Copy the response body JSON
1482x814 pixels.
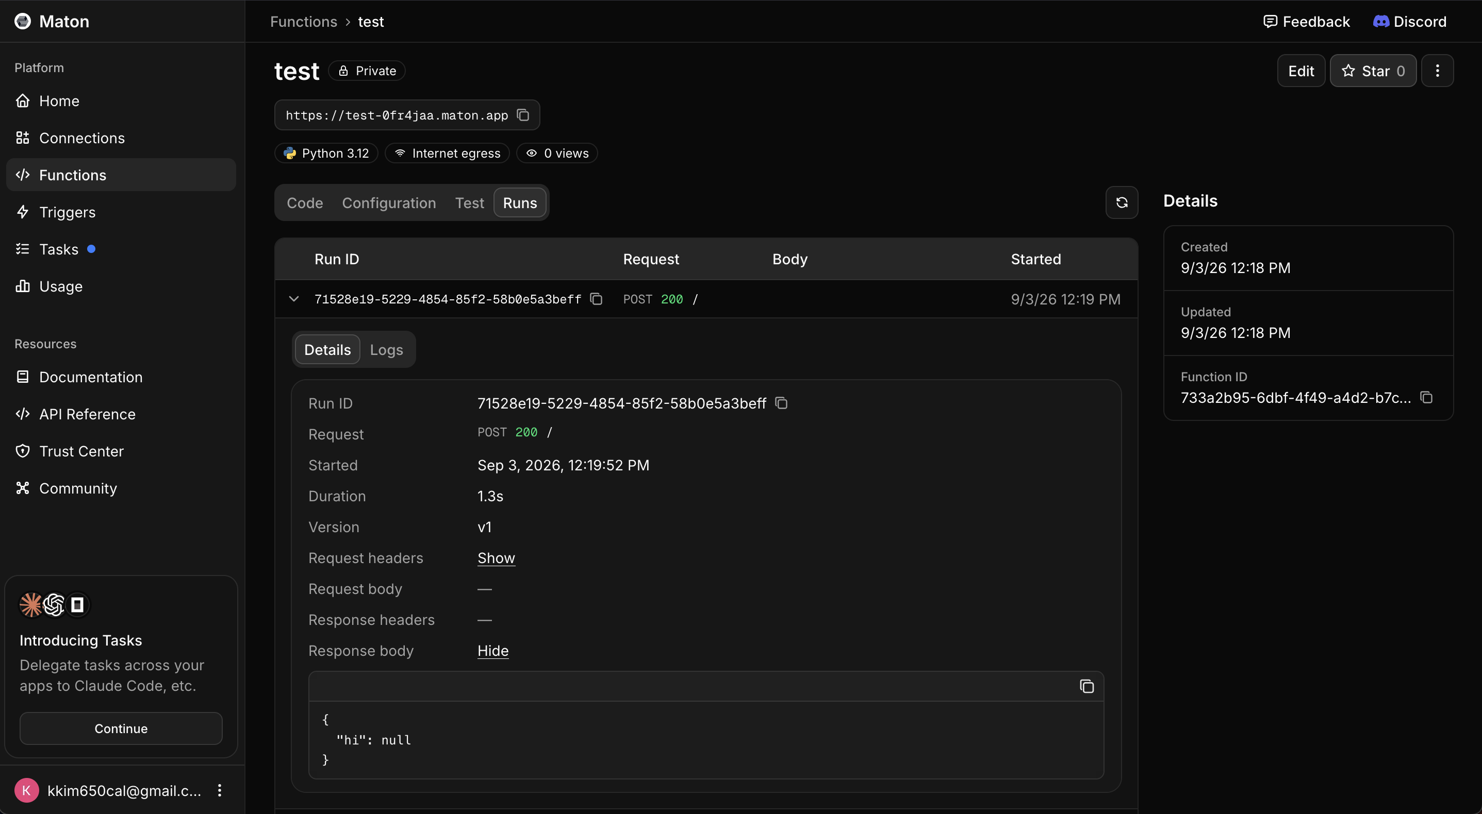pos(1087,686)
